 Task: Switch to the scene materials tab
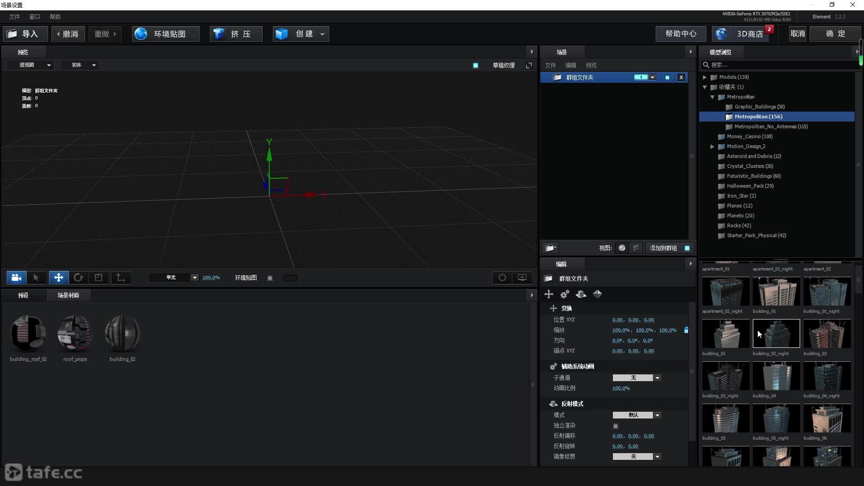click(x=68, y=295)
